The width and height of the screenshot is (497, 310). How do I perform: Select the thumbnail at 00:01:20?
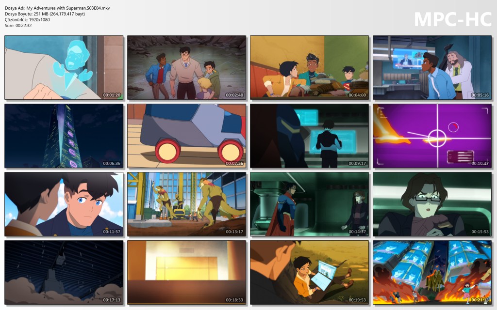[x=64, y=68]
